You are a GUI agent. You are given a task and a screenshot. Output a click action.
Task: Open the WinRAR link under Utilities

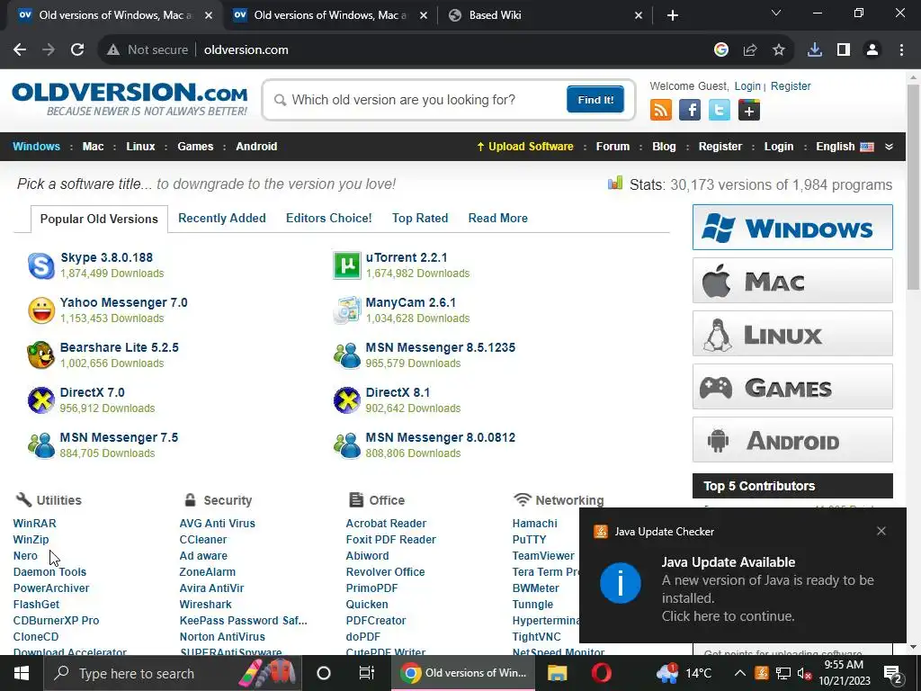click(35, 523)
